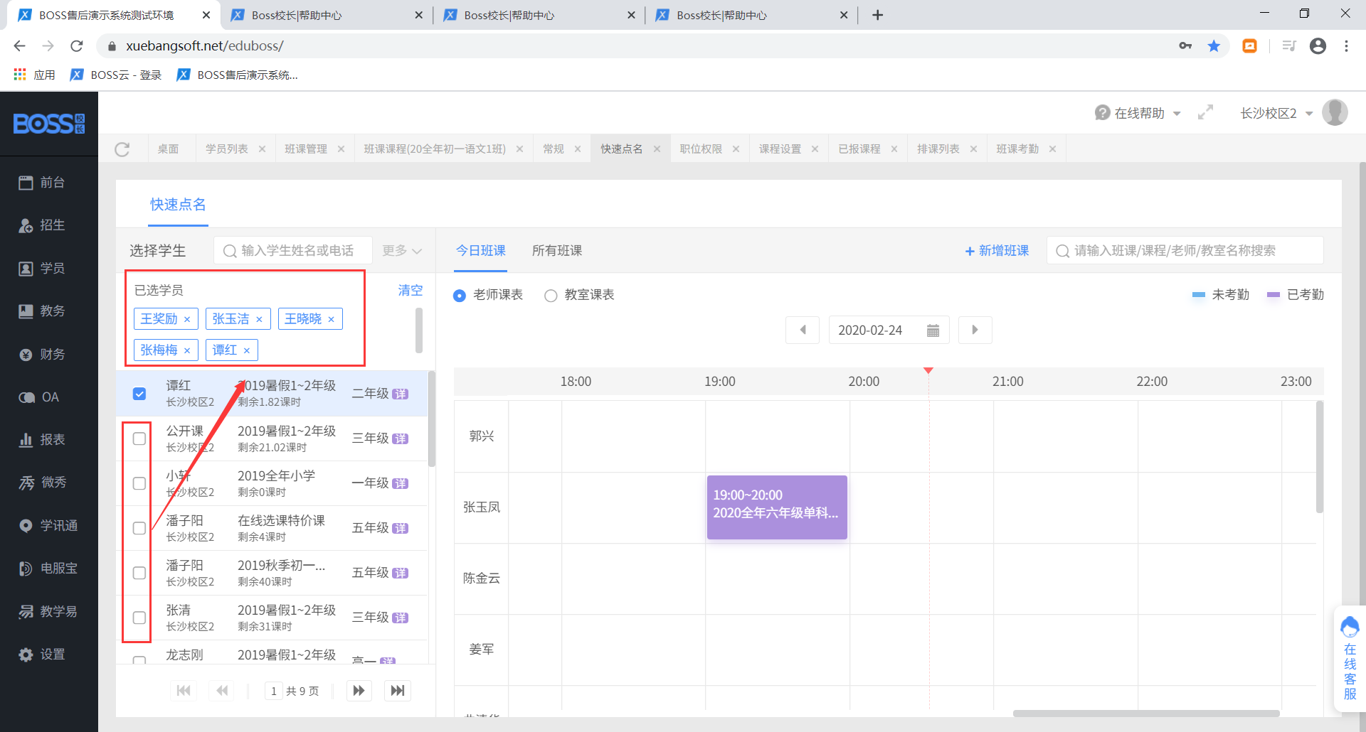The width and height of the screenshot is (1366, 732).
Task: Expand the 更多 filter dropdown
Action: click(402, 250)
